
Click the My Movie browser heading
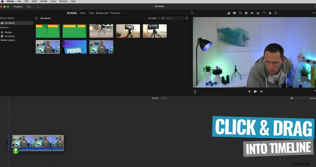click(45, 18)
